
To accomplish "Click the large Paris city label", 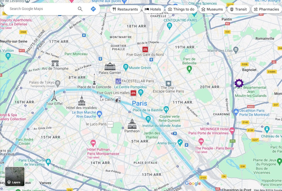I will pos(140,103).
